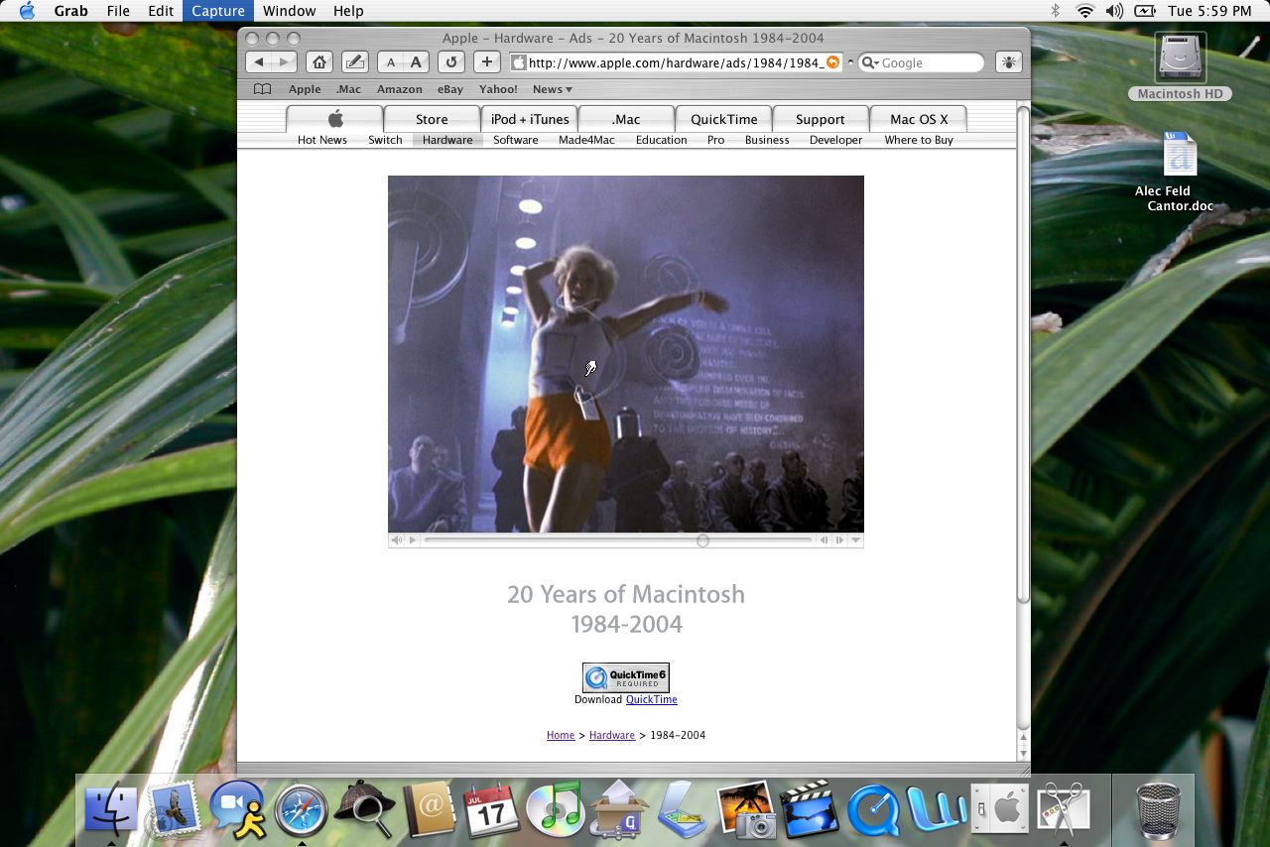
Task: Launch iPhoto from the Dock
Action: pyautogui.click(x=746, y=810)
